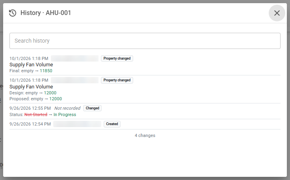Click the Status Not Started → In Progress line
The image size is (290, 180).
(43, 114)
